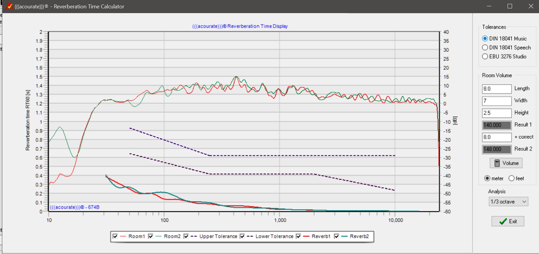The height and width of the screenshot is (254, 539).
Task: Close the Reverberation Time Calculator window
Action: [531, 6]
